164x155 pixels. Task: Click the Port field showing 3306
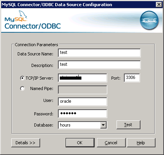pos(132,78)
